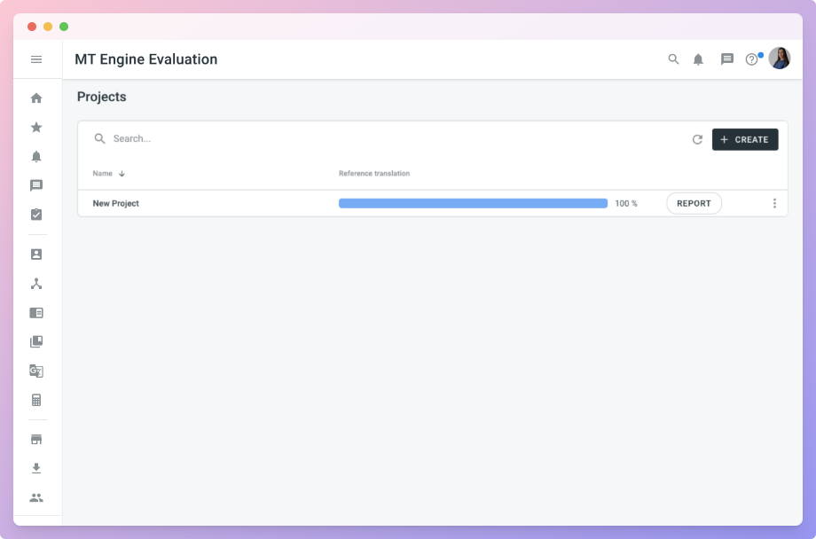The image size is (816, 539).
Task: Open calculator icon in sidebar
Action: point(36,400)
